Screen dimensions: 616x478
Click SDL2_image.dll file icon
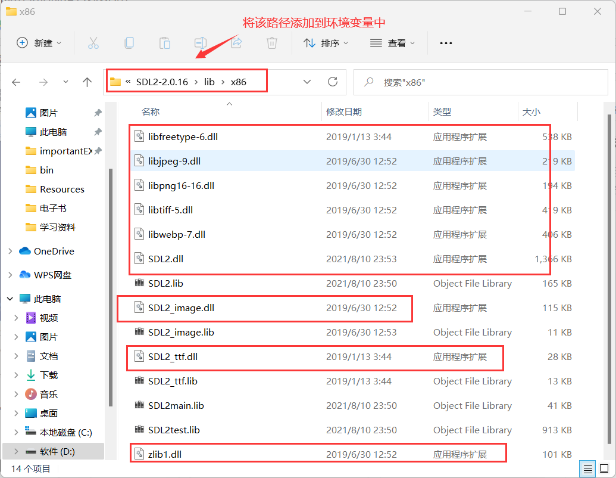point(139,308)
